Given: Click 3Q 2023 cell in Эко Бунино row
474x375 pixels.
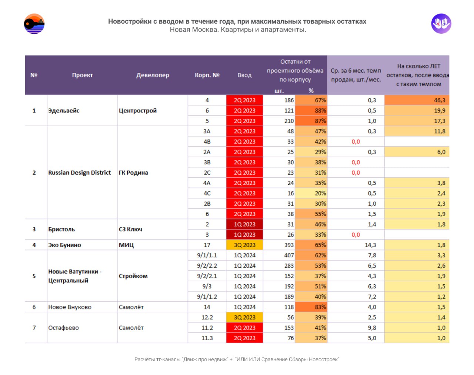Looking at the screenshot, I should [x=244, y=245].
